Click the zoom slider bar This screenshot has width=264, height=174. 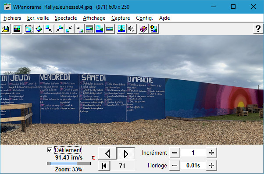pos(69,163)
